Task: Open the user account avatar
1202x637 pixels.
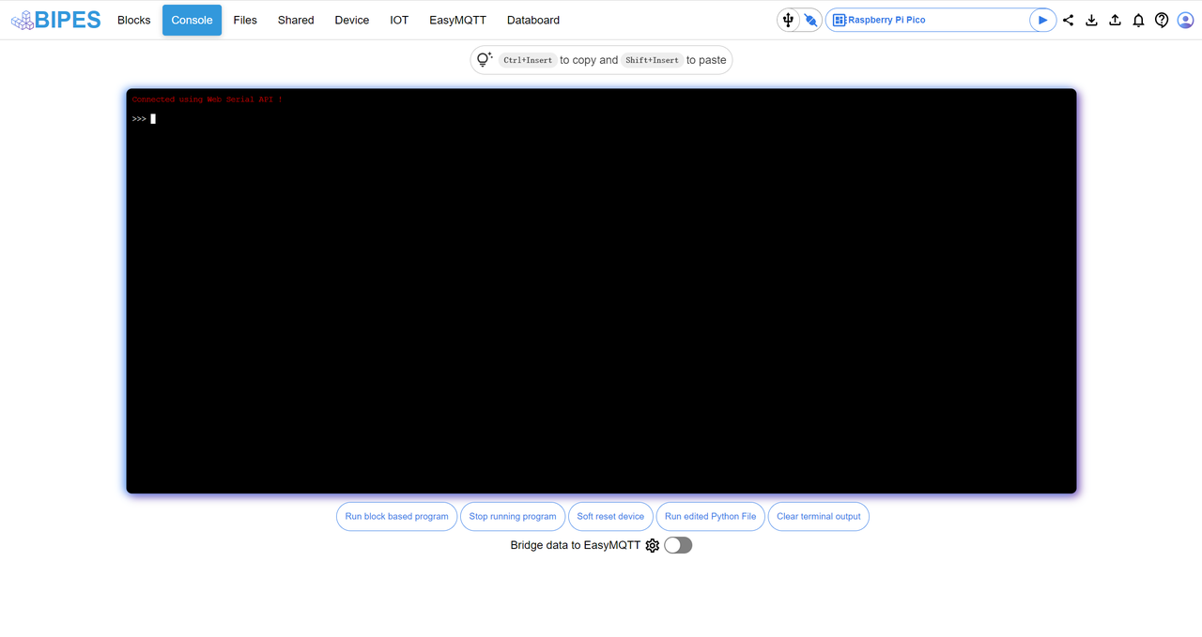Action: [x=1185, y=20]
